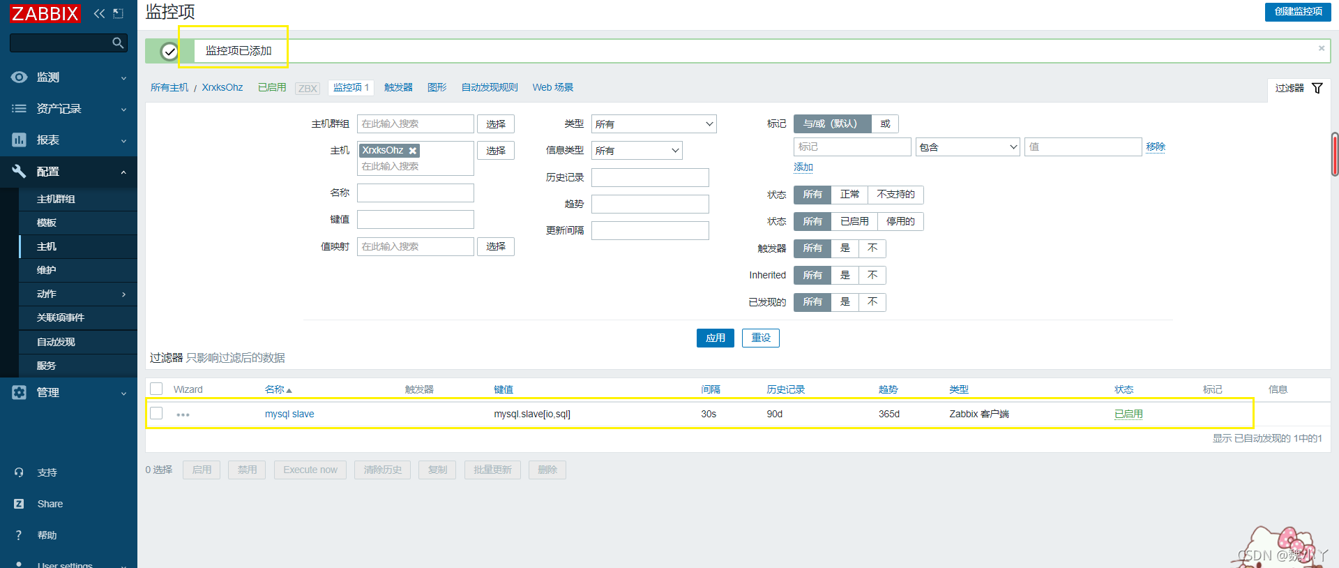The width and height of the screenshot is (1339, 568).
Task: Select 不支持的 state option
Action: (895, 194)
